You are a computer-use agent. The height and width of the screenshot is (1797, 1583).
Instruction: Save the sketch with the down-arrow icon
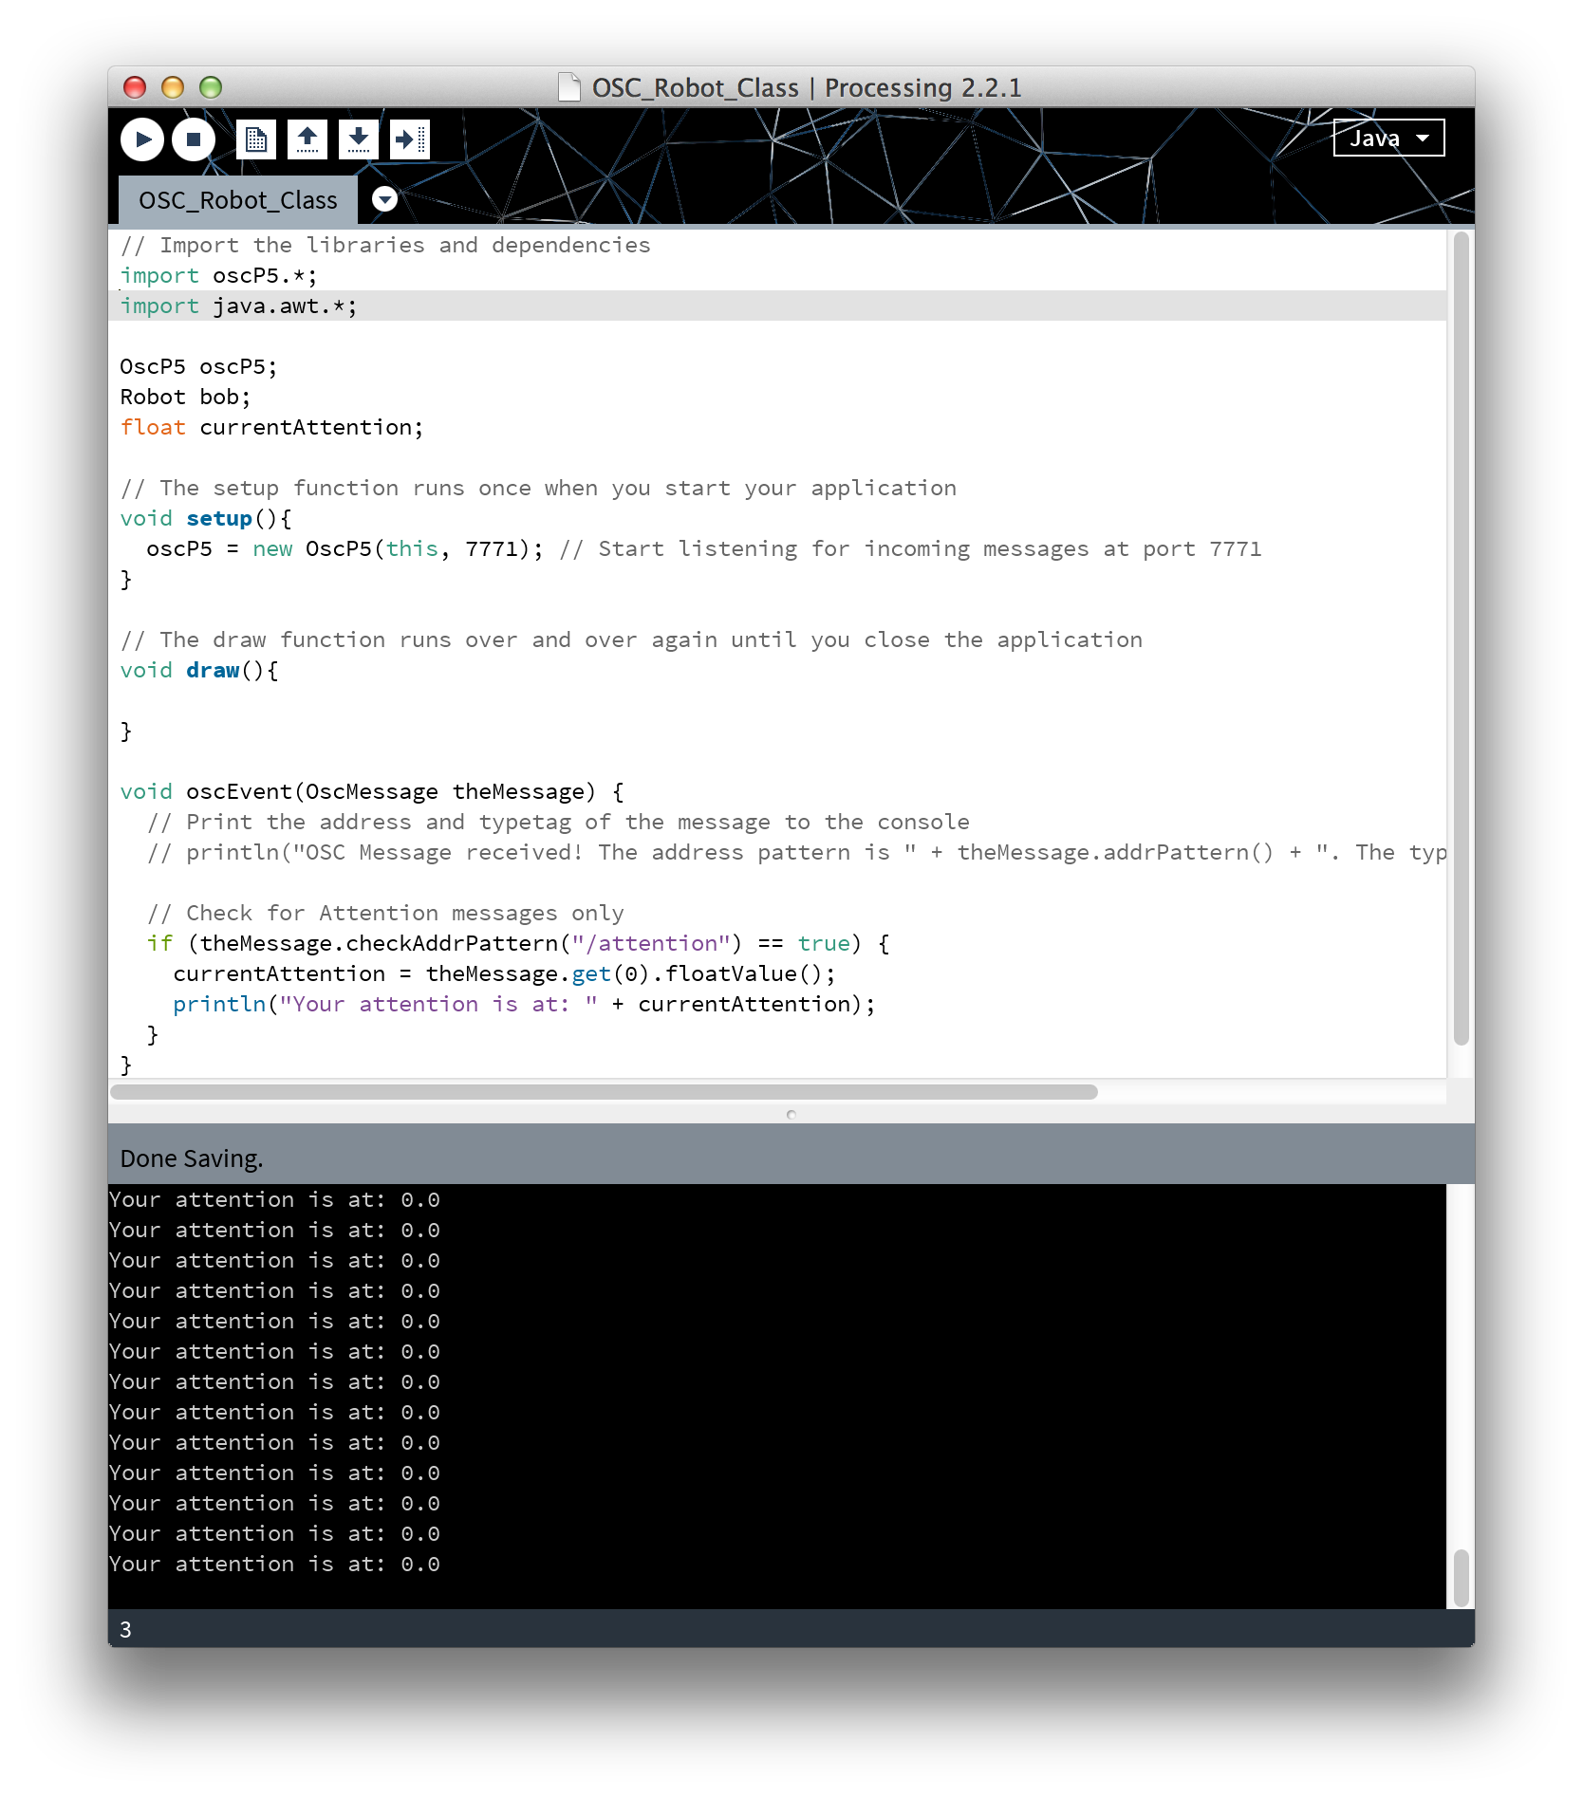[359, 139]
